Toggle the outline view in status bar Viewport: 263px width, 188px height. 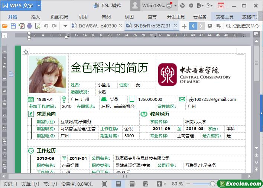pyautogui.click(x=132, y=184)
